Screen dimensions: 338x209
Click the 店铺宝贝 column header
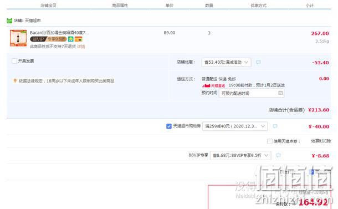pos(48,6)
